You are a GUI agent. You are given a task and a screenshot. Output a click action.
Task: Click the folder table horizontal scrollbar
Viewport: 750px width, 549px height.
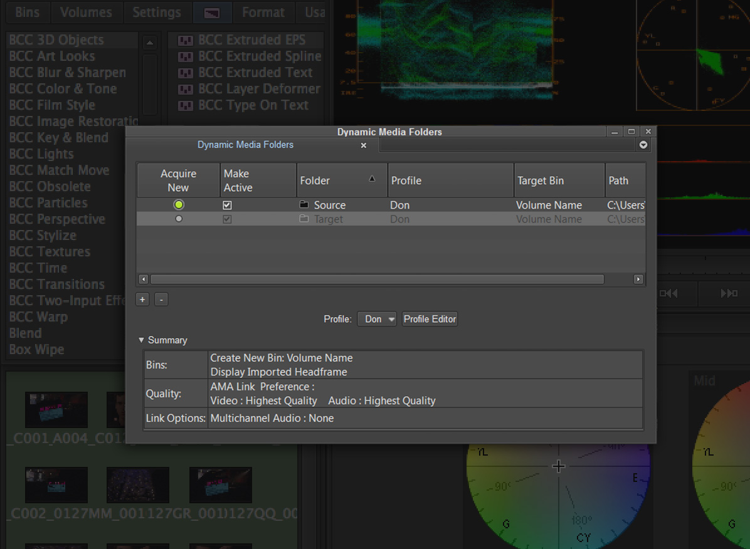(378, 279)
